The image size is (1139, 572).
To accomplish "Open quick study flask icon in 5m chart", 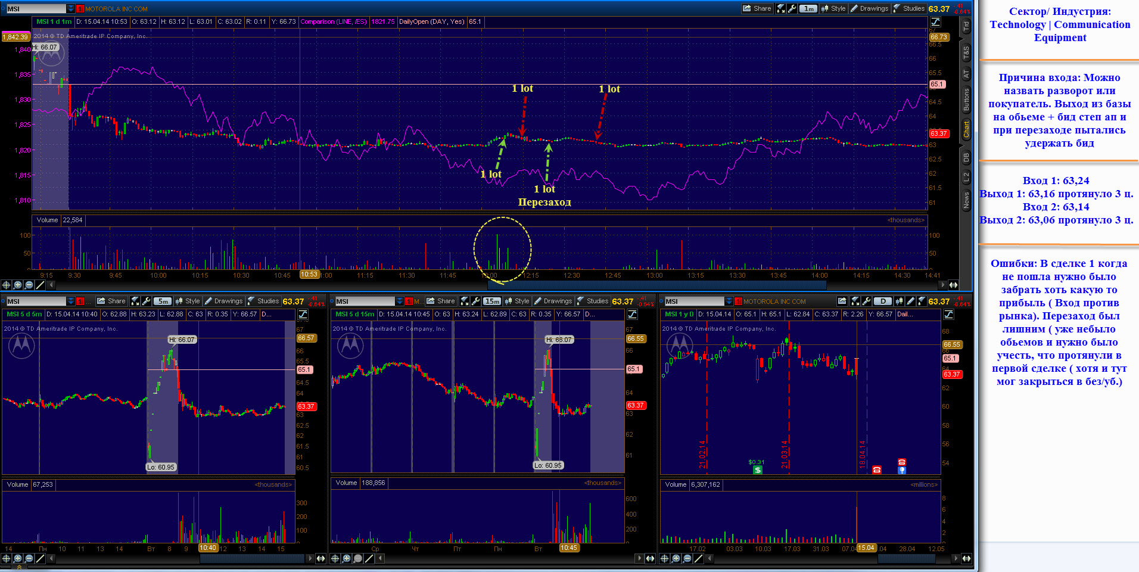I will point(135,301).
